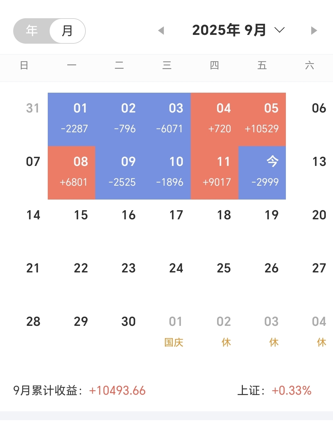Select month view toggle option
The height and width of the screenshot is (422, 333).
point(67,31)
